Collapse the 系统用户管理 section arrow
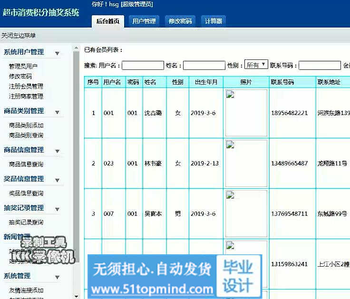 [x=58, y=53]
